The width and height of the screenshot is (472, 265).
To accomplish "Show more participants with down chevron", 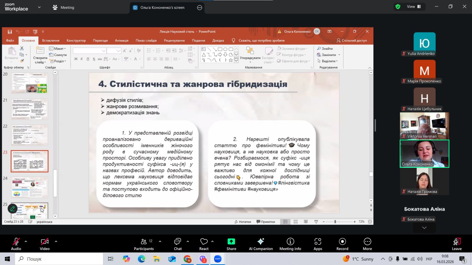I will click(x=424, y=228).
